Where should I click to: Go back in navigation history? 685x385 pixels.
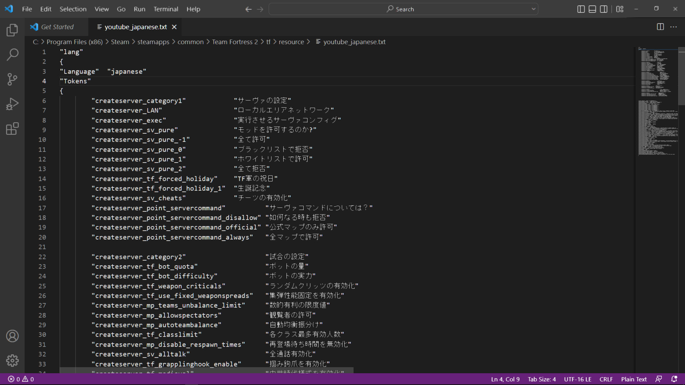point(248,9)
